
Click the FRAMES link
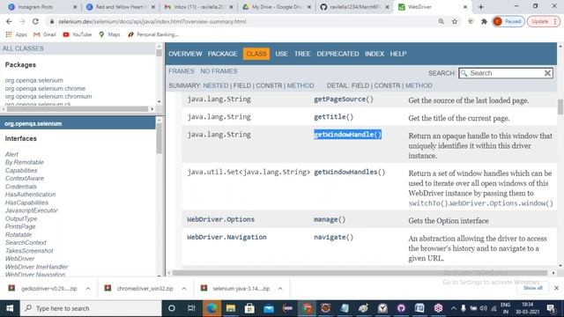click(182, 71)
